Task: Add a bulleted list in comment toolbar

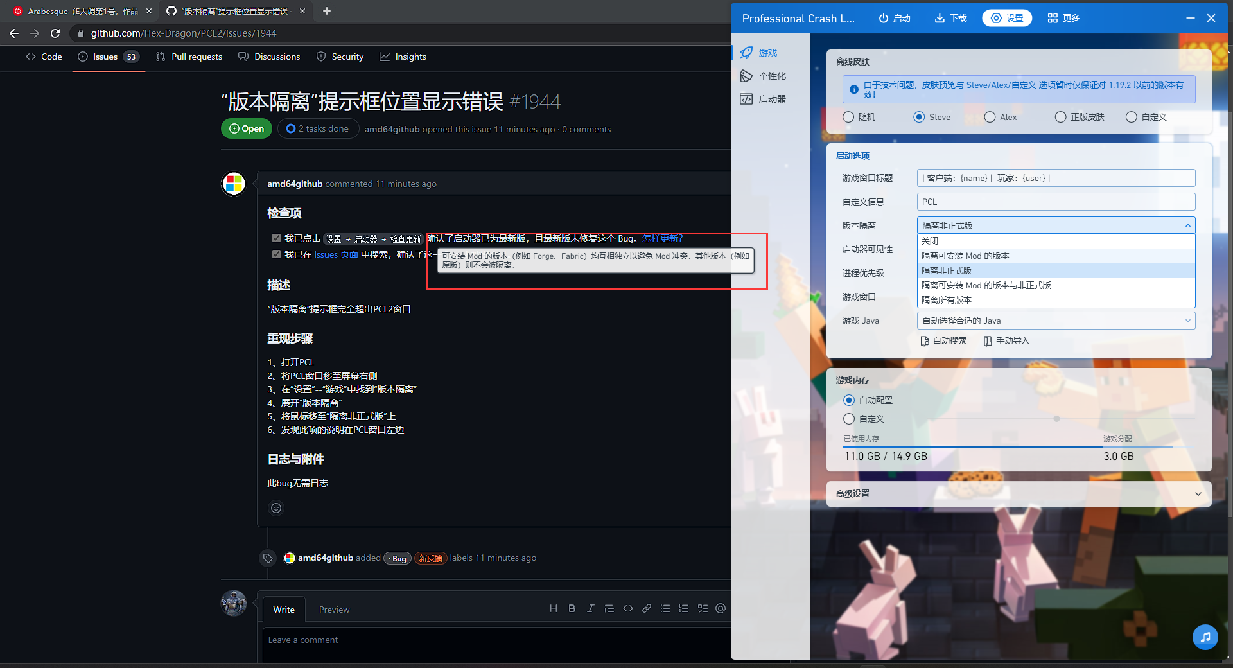Action: coord(665,608)
